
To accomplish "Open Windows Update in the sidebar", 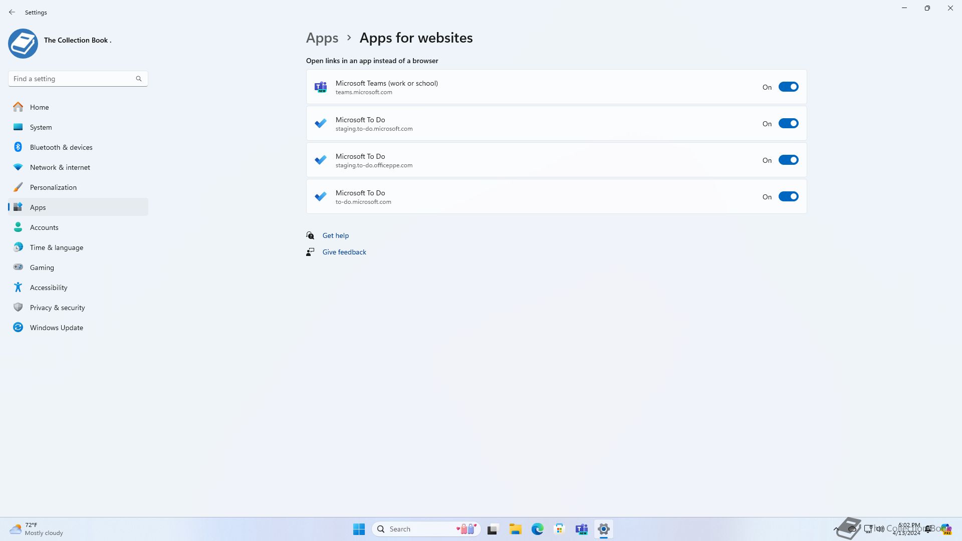I will pyautogui.click(x=78, y=328).
